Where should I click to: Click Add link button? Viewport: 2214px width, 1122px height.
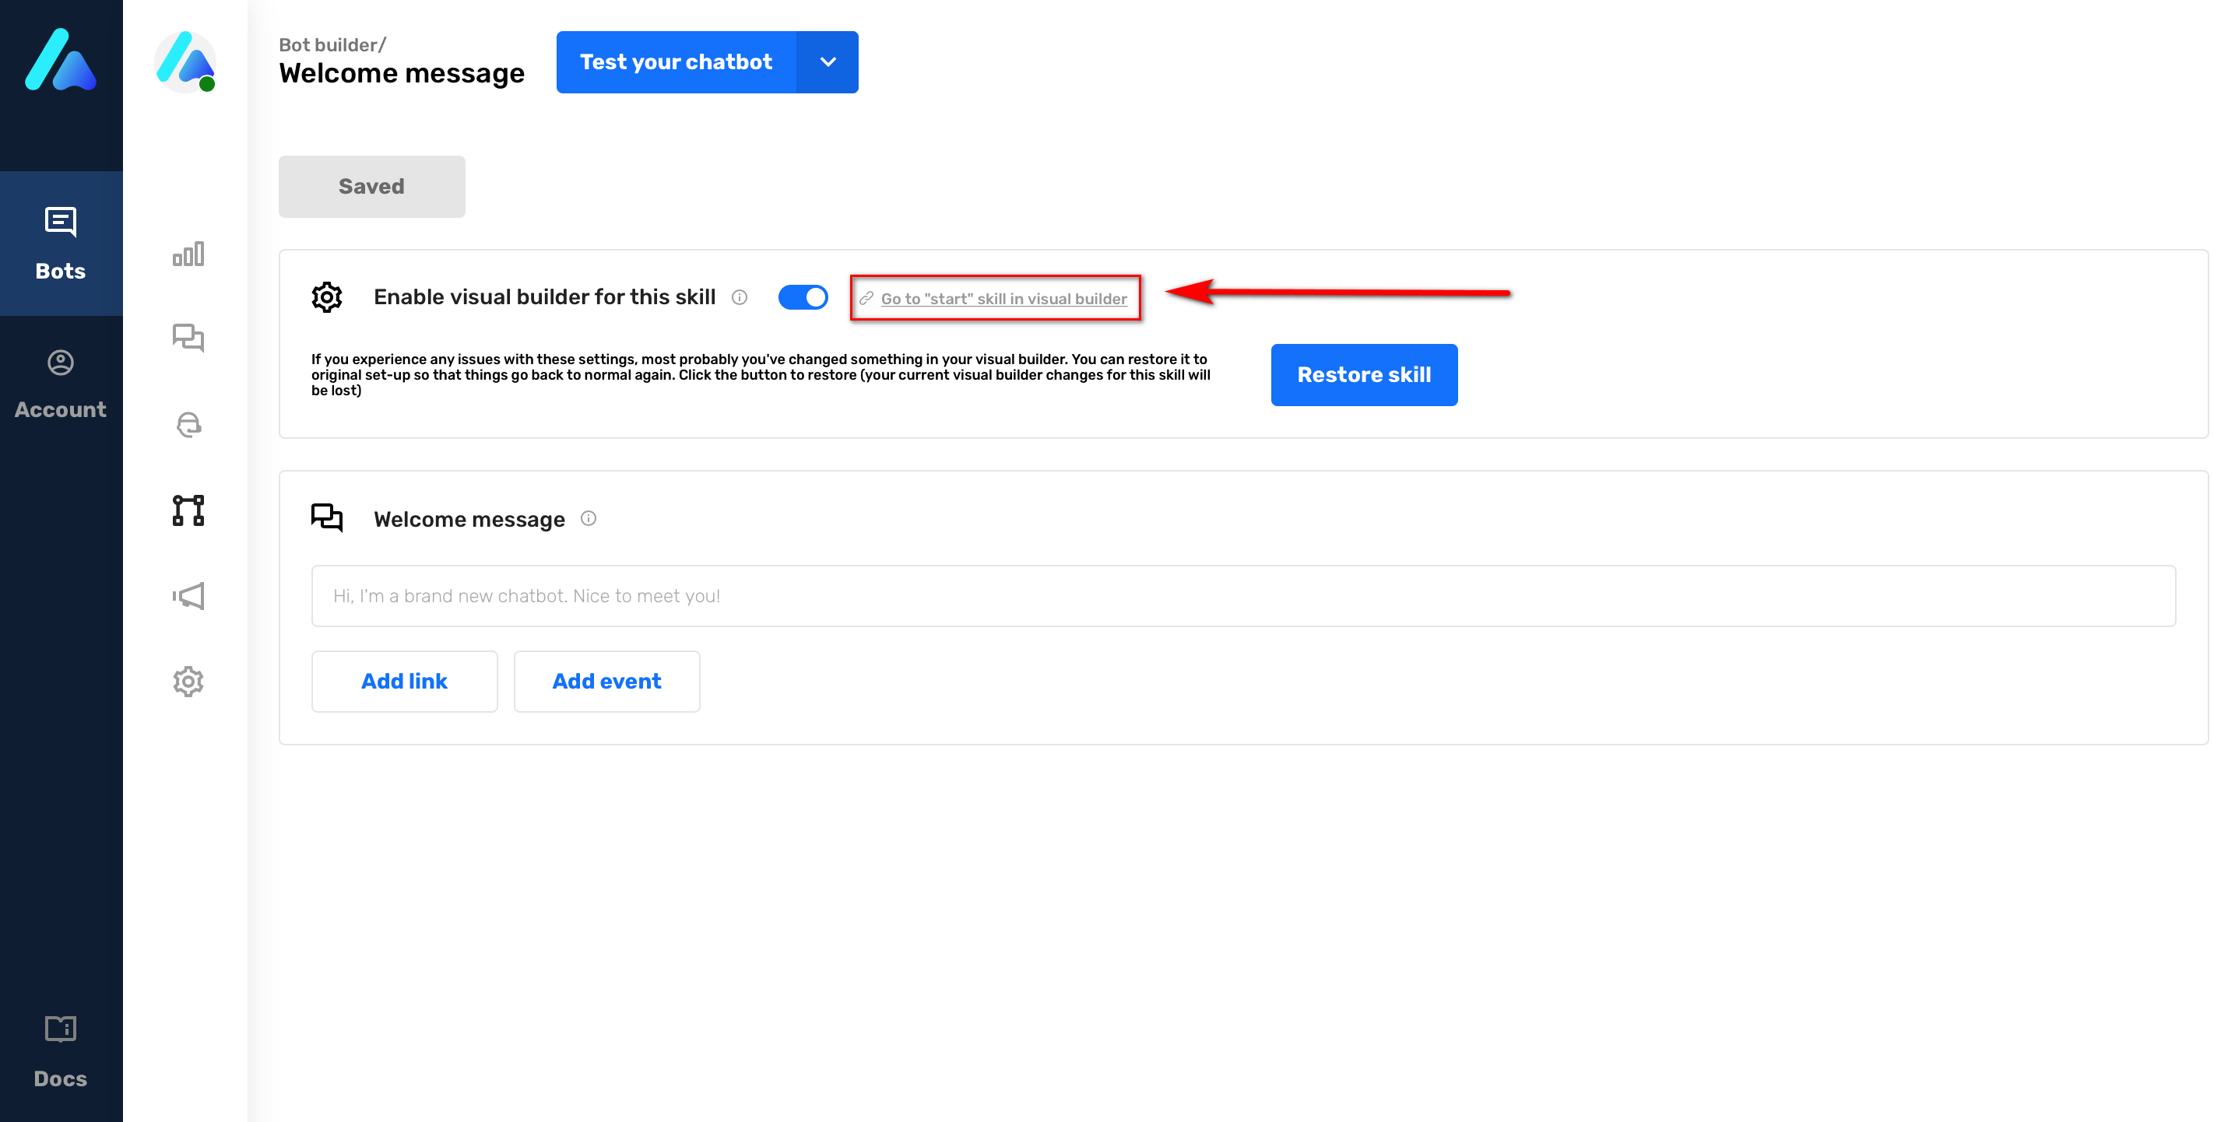(x=405, y=680)
